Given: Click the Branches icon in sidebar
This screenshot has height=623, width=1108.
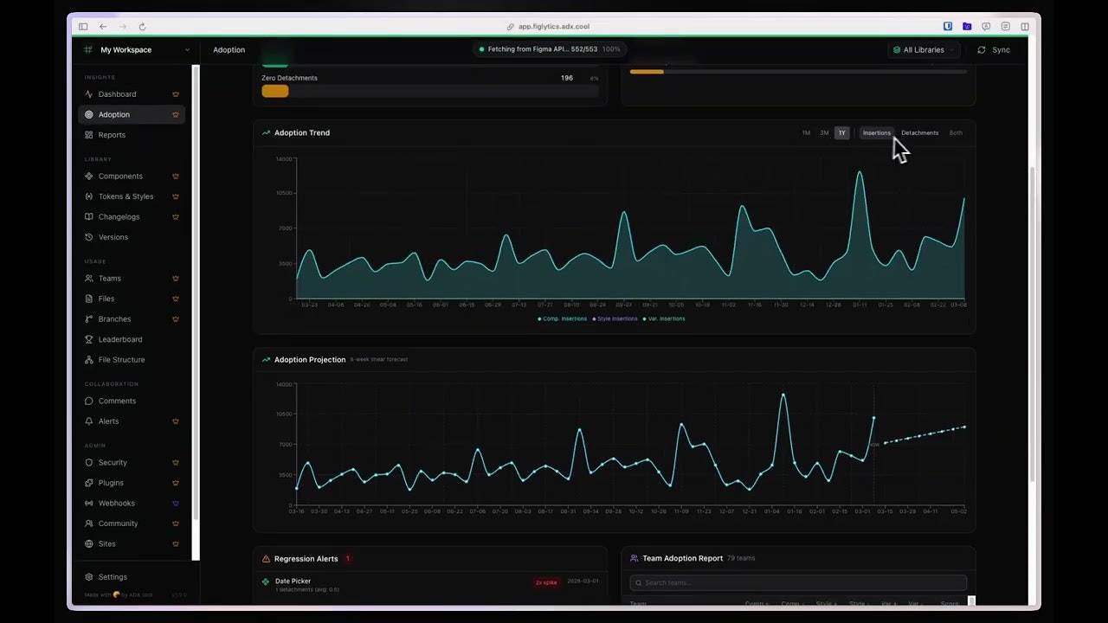Looking at the screenshot, I should tap(89, 319).
